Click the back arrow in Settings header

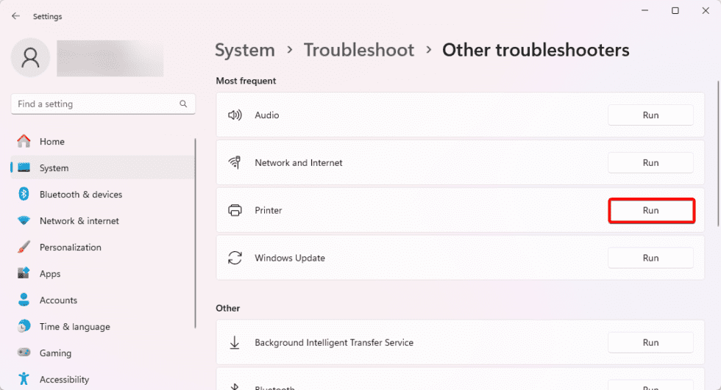(x=15, y=16)
